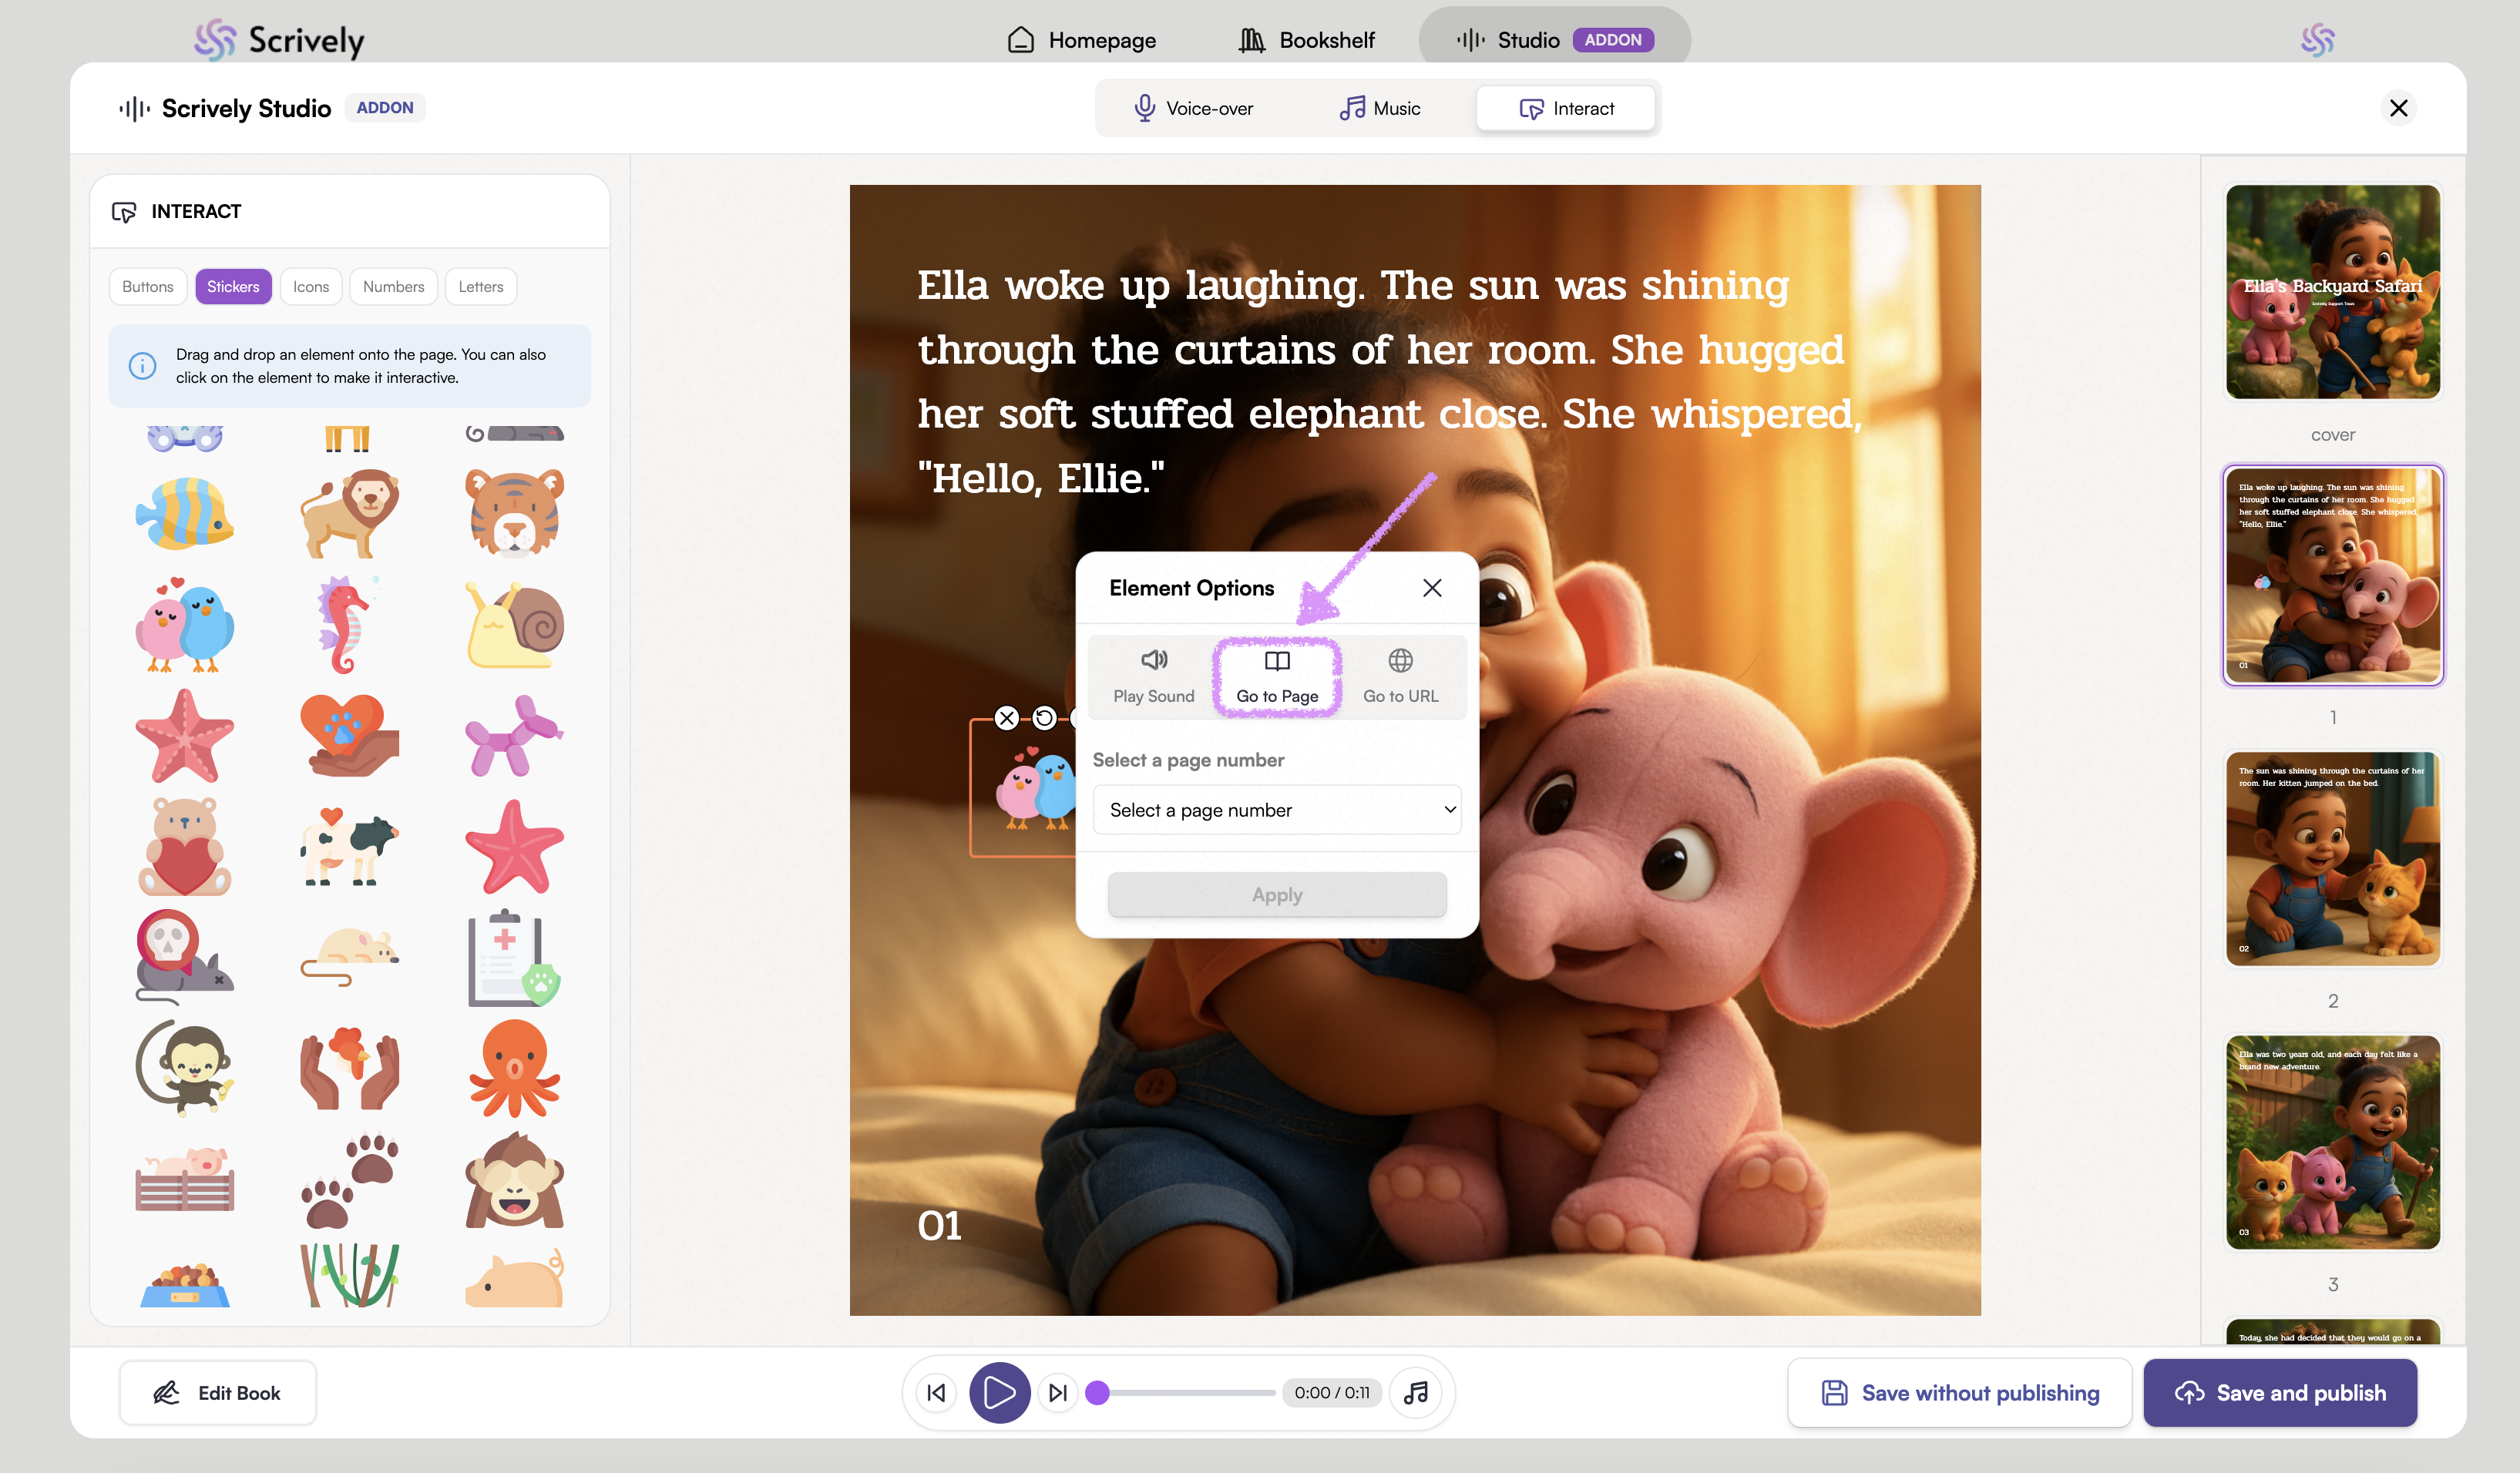The height and width of the screenshot is (1473, 2520).
Task: Pick the tiger face sticker
Action: tap(514, 513)
